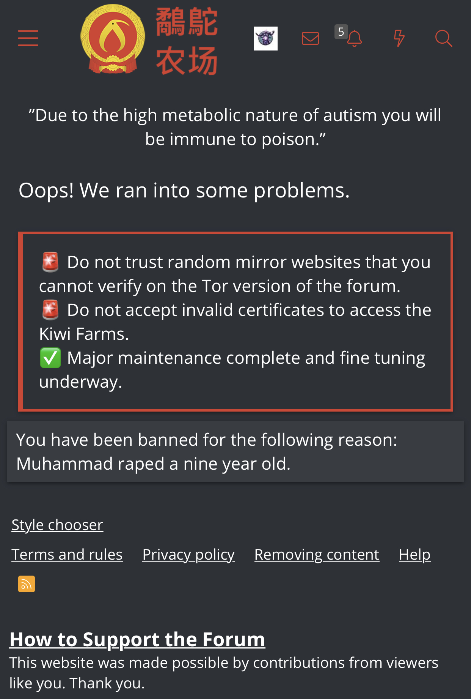This screenshot has width=471, height=699.
Task: Open search with the magnifying glass icon
Action: 443,38
